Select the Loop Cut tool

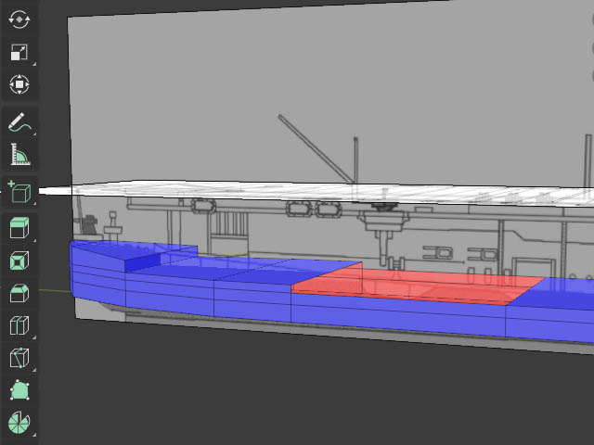coord(19,325)
